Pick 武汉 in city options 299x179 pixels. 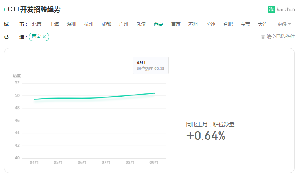(x=141, y=24)
